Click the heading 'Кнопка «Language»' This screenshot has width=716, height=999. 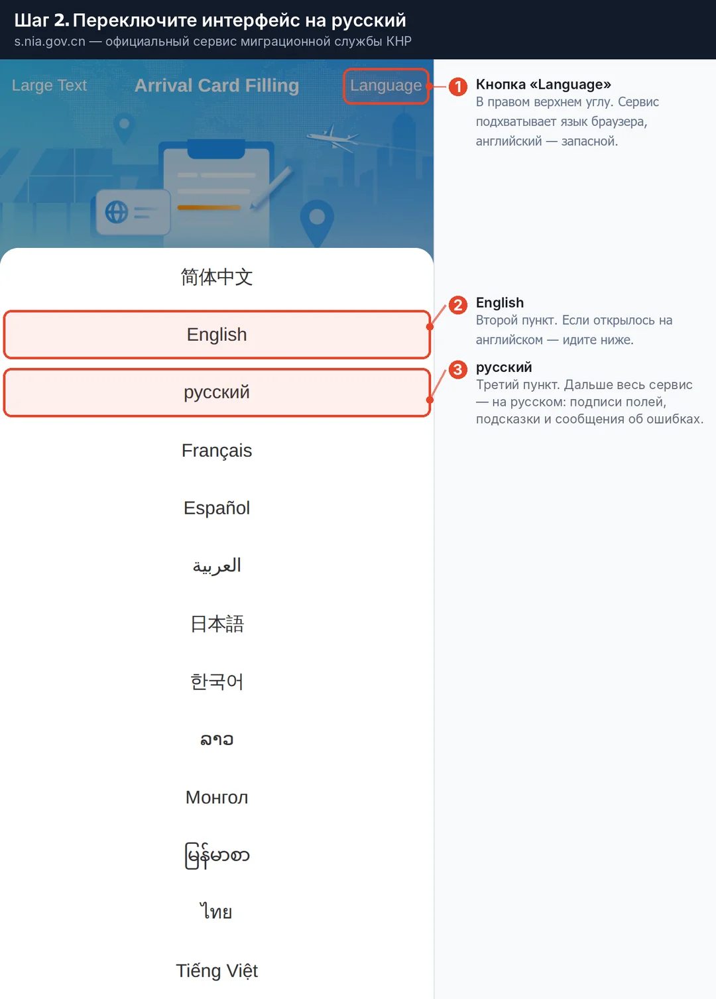pos(544,84)
